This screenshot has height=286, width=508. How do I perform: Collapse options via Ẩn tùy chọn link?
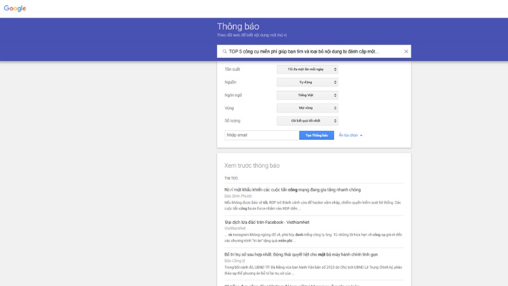(348, 135)
